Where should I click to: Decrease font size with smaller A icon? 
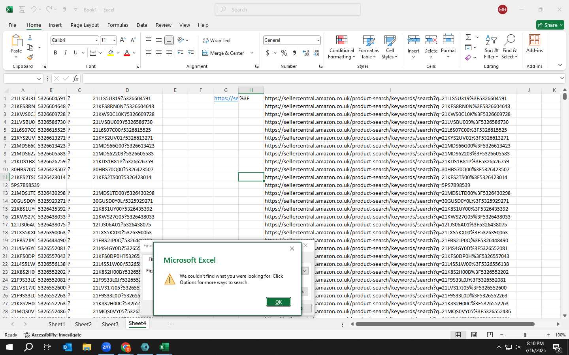pos(133,40)
